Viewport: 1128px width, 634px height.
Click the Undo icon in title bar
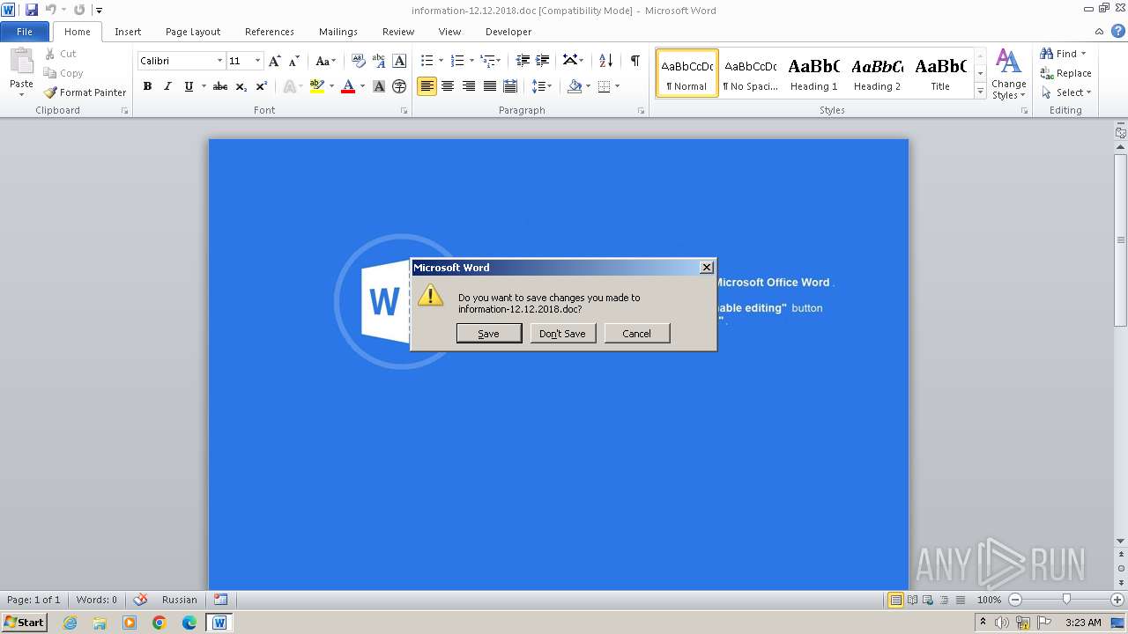[51, 11]
